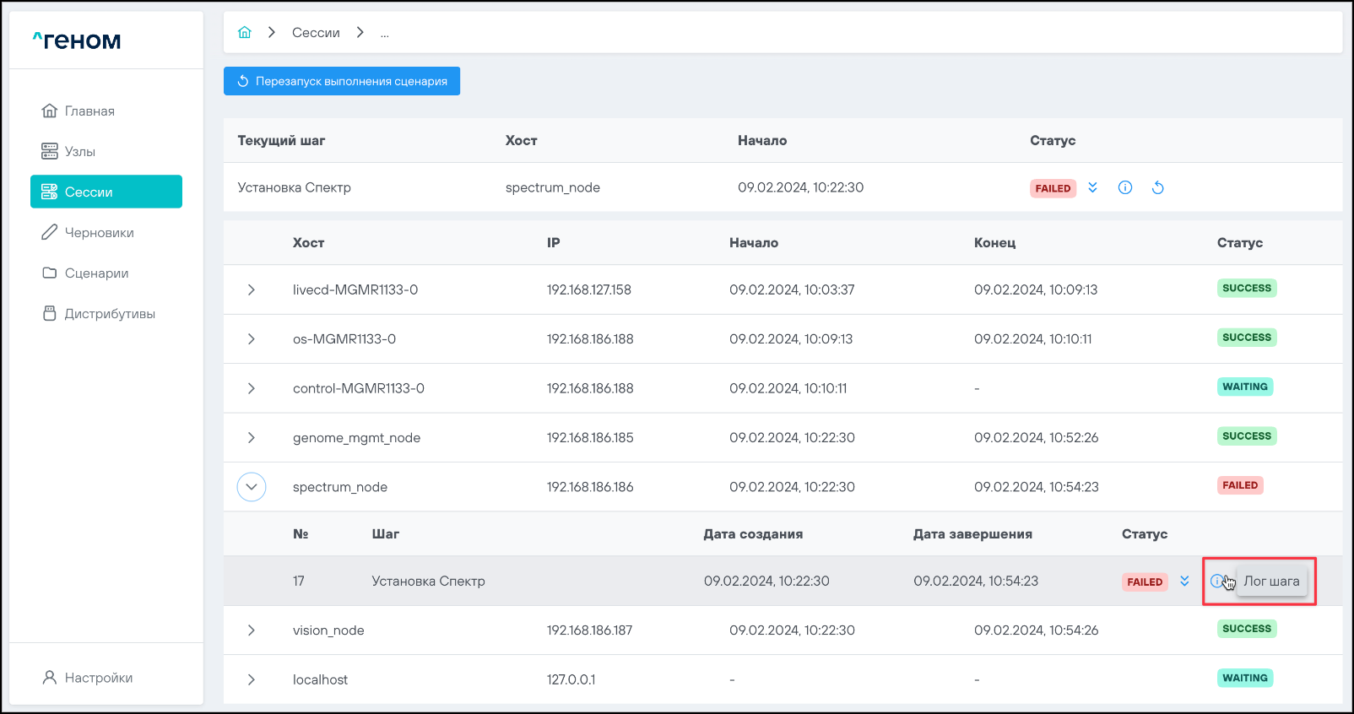The image size is (1354, 714).
Task: Click FAILED badge in spectrum_node row
Action: (1239, 485)
